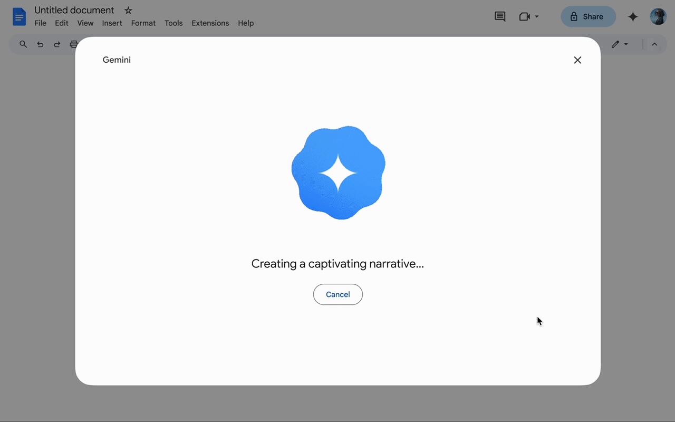Image resolution: width=675 pixels, height=422 pixels.
Task: Close the Gemini dialog with X
Action: click(577, 60)
